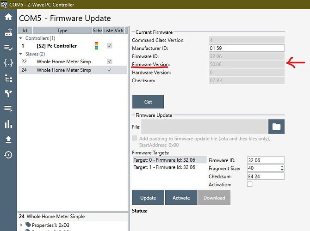Screen dimensions: 310x231
Task: Click the Checksum field showing E4 24
Action: [266, 176]
